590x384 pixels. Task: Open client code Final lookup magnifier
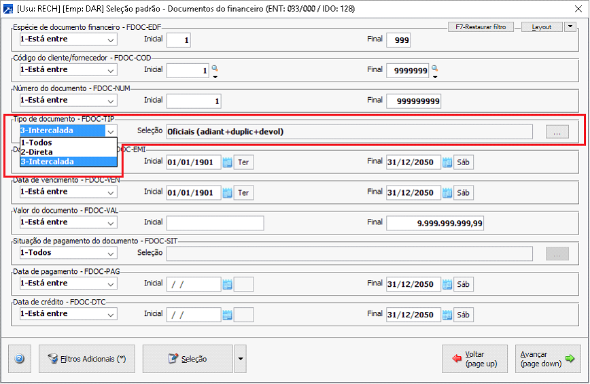pyautogui.click(x=434, y=69)
